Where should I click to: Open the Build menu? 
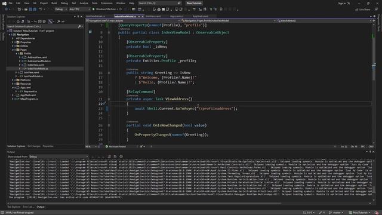click(x=54, y=3)
